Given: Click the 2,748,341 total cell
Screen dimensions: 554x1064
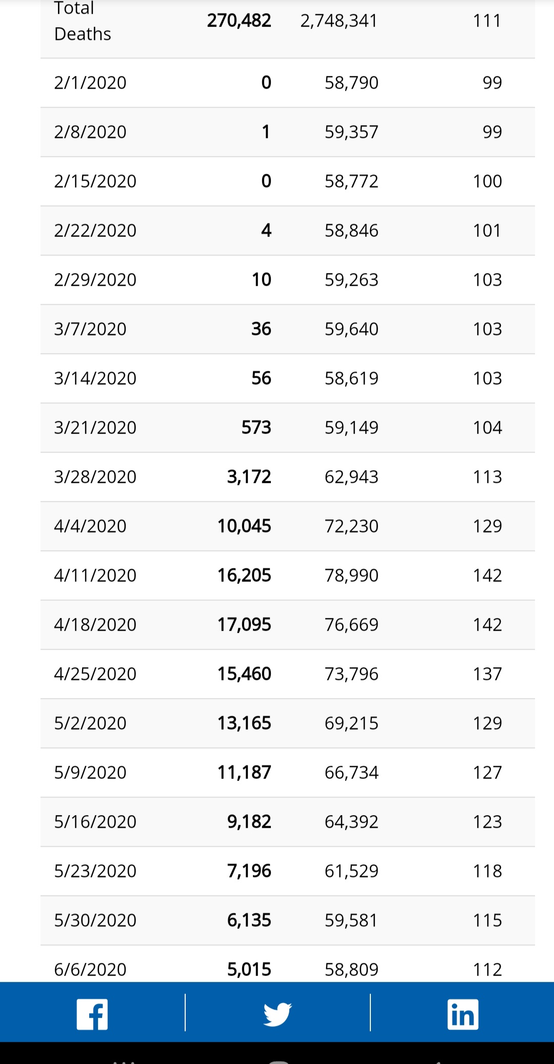Looking at the screenshot, I should point(339,21).
